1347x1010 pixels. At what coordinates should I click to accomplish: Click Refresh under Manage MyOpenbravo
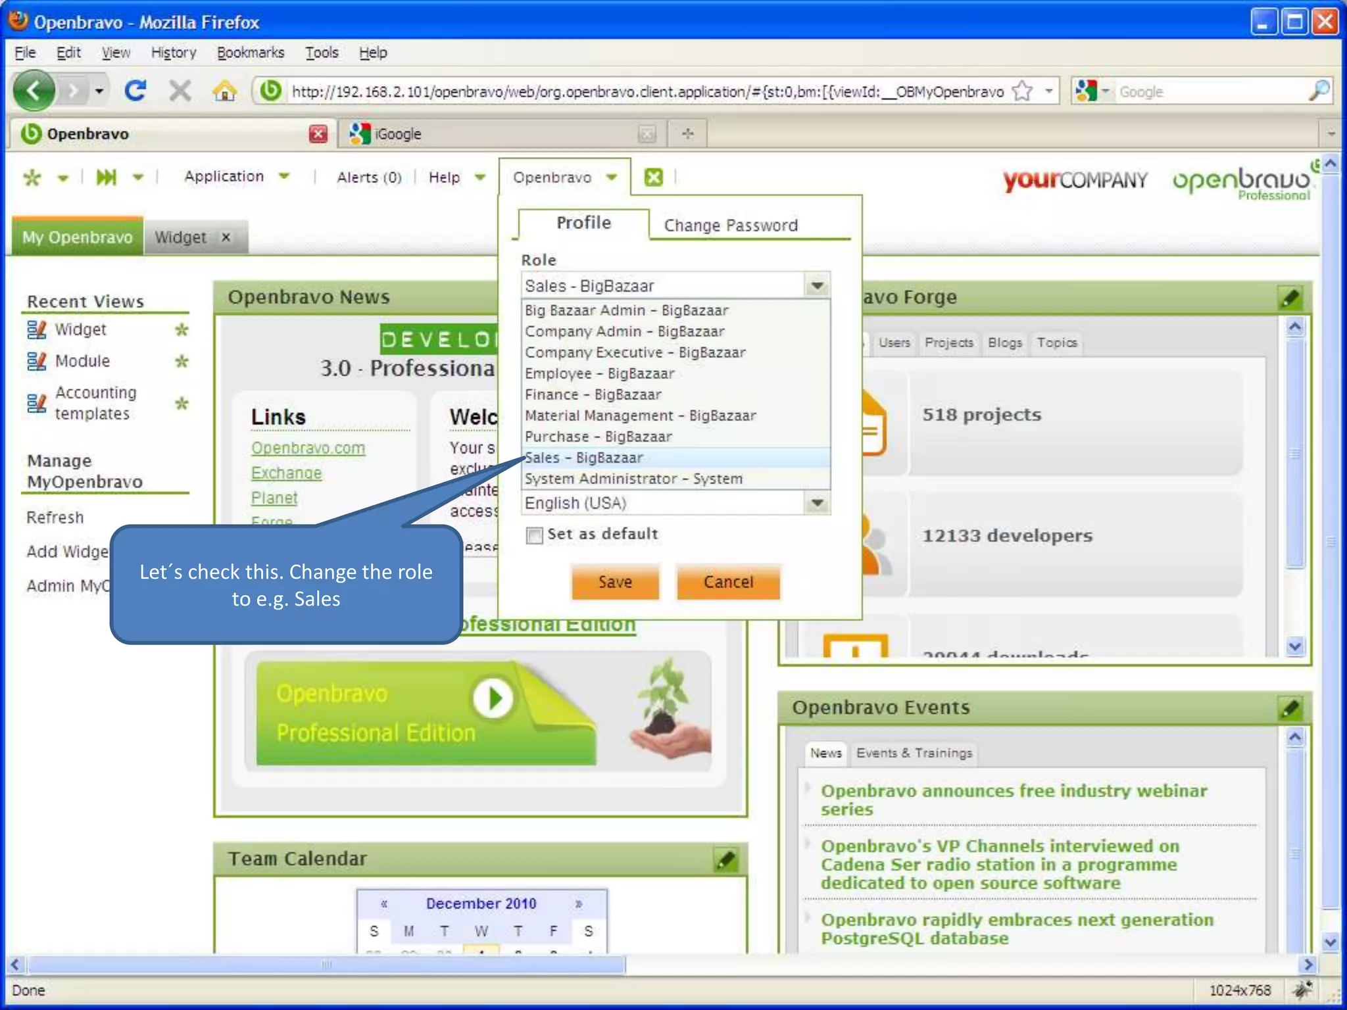(55, 517)
